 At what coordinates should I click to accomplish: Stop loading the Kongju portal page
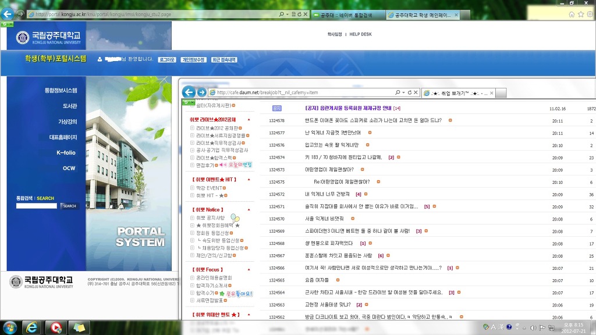(305, 14)
